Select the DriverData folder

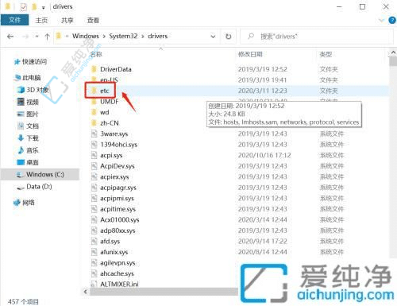[x=116, y=69]
